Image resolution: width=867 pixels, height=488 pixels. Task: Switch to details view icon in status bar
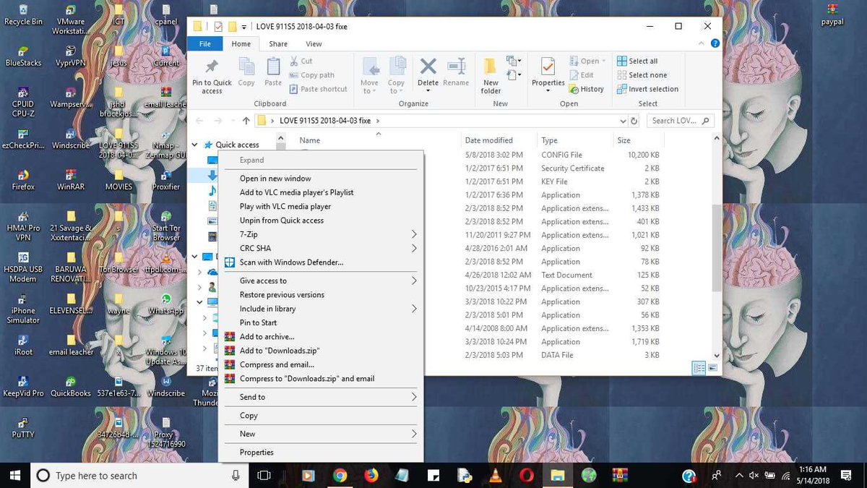(699, 368)
